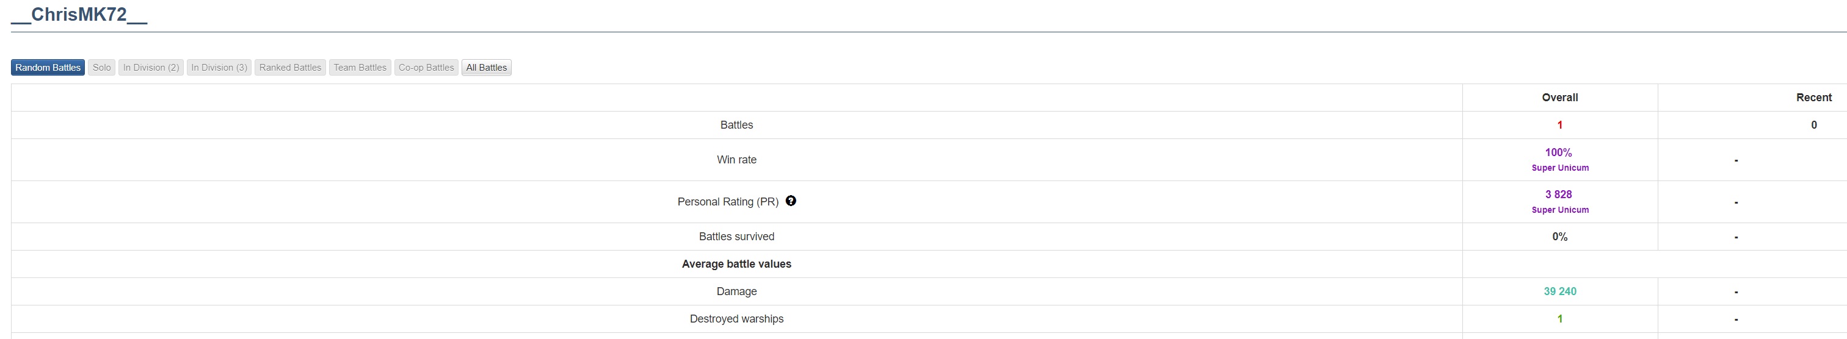Switch to Ranked Battles tab
This screenshot has height=339, width=1847.
289,67
